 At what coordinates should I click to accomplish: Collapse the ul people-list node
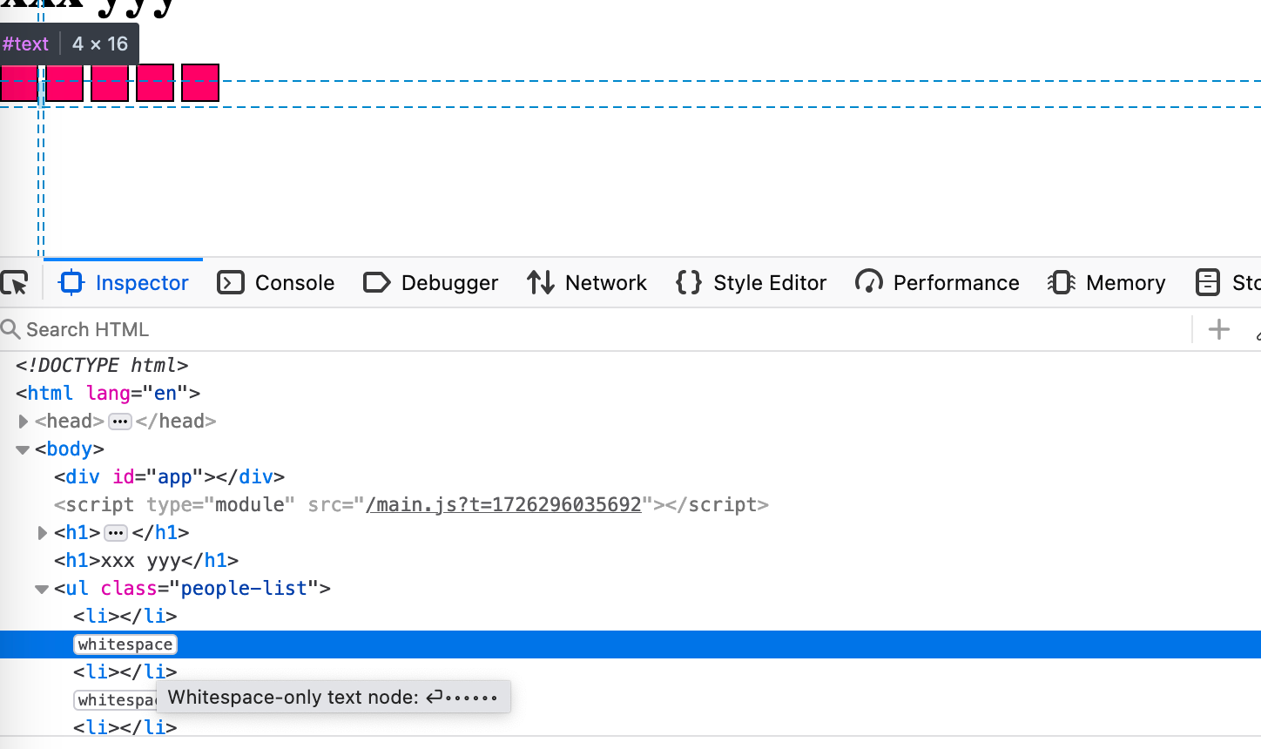41,589
